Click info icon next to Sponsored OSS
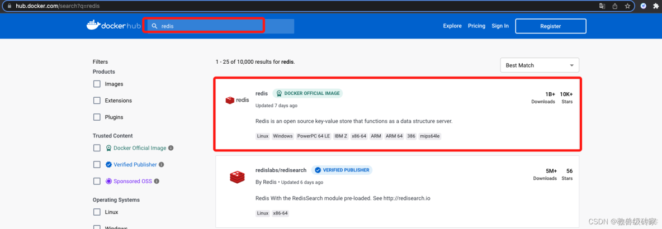 pyautogui.click(x=157, y=181)
